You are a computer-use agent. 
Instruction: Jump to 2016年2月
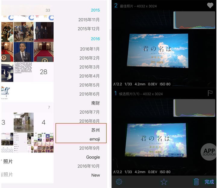coord(90,58)
